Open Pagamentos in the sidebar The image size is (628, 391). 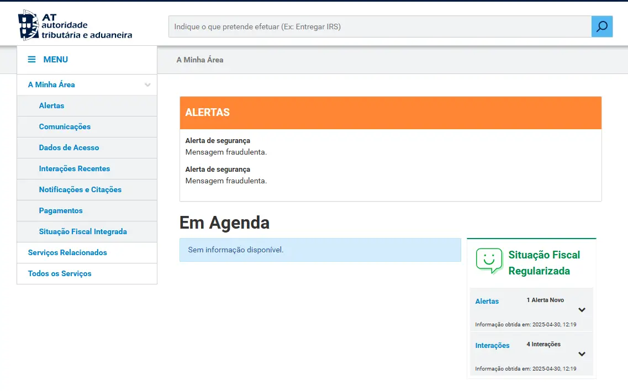(x=61, y=210)
